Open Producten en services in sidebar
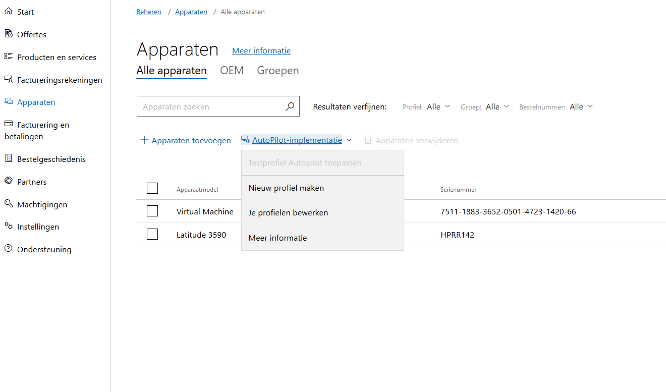The height and width of the screenshot is (392, 666). coord(57,57)
